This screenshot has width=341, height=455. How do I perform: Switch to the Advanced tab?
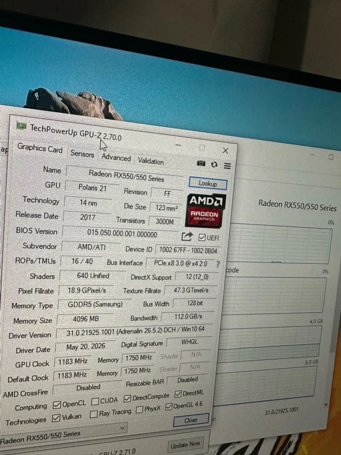116,157
